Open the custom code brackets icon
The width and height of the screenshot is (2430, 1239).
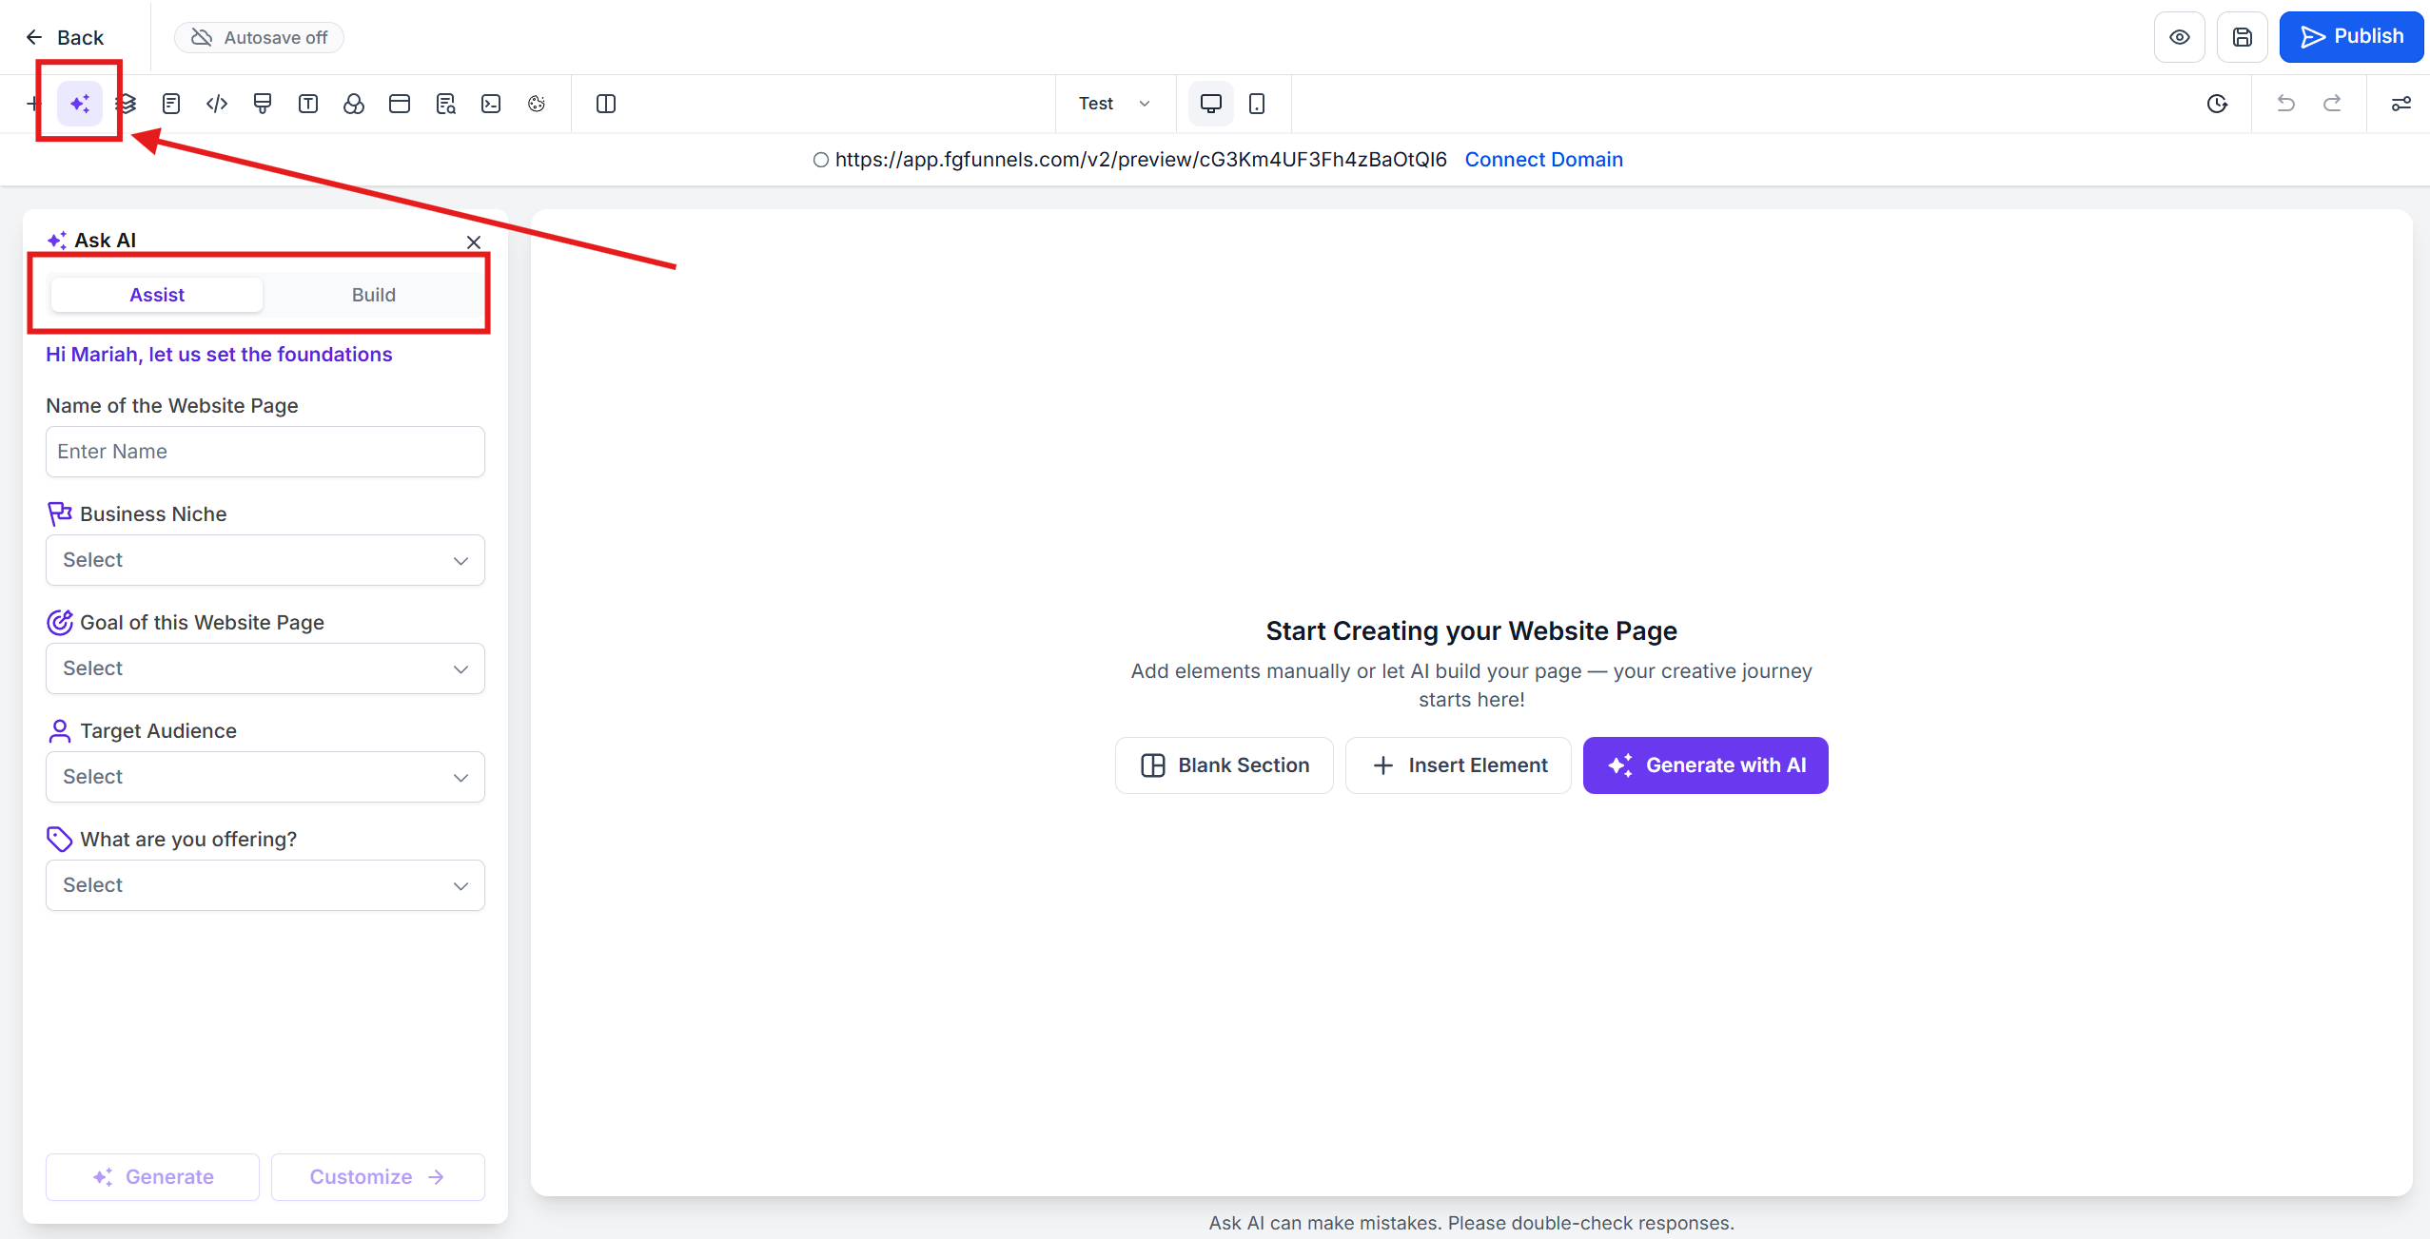pos(217,104)
